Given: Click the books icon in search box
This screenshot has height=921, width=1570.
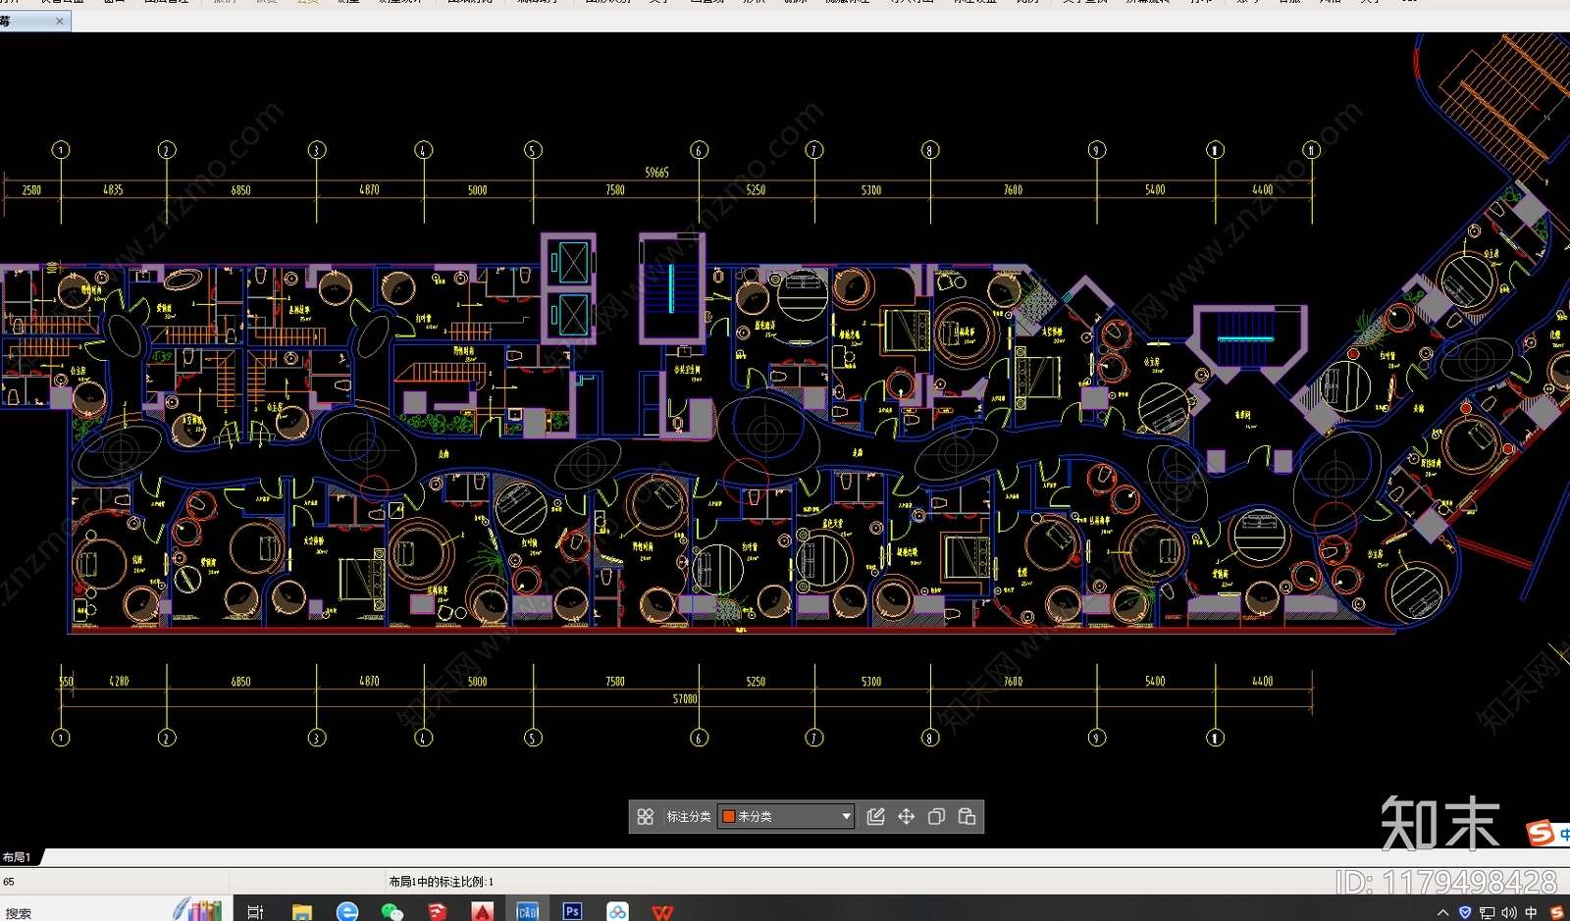Looking at the screenshot, I should click(204, 911).
